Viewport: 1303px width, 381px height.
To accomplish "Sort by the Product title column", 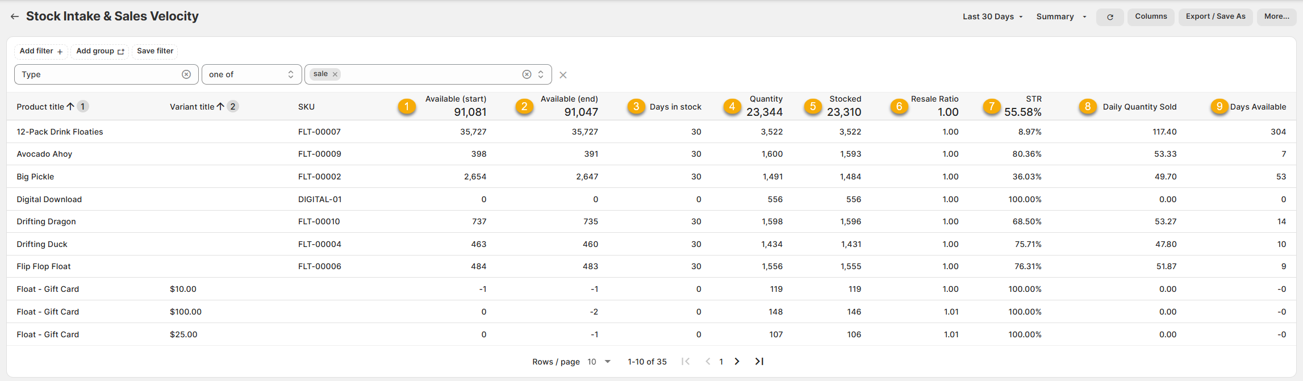I will click(x=40, y=107).
